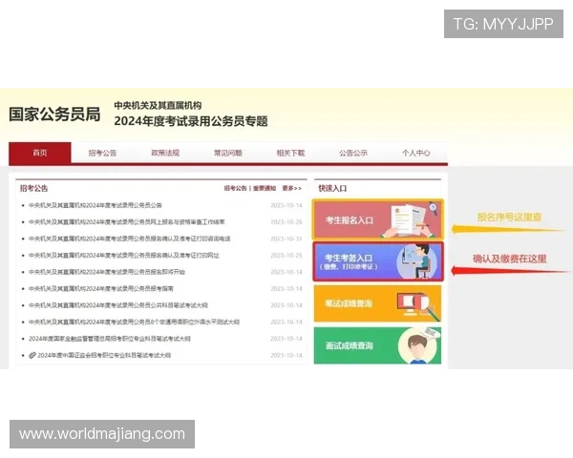Open 网上报名与资格审查工作结束 announcement

click(126, 222)
